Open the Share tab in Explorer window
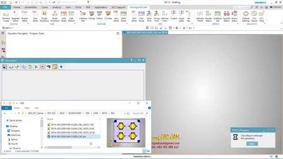 pyautogui.click(x=27, y=108)
